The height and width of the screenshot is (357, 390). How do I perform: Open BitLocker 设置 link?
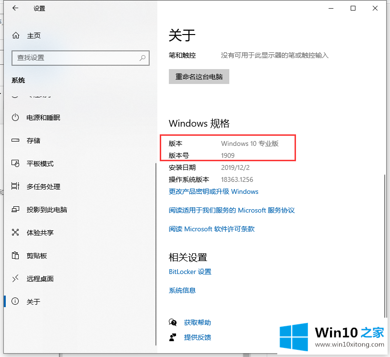click(190, 272)
